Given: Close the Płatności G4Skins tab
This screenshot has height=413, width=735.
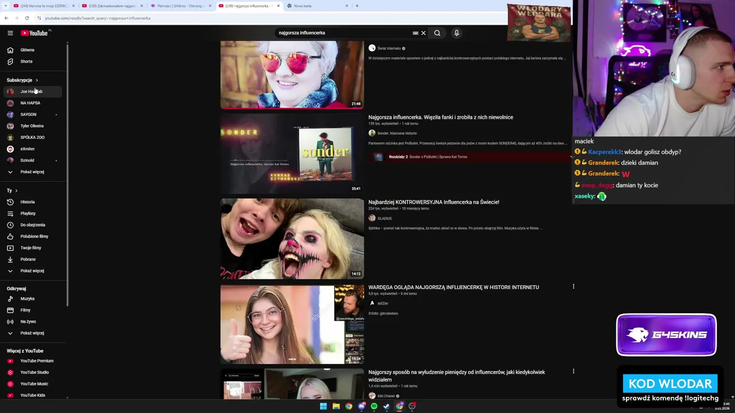Looking at the screenshot, I should click(210, 6).
